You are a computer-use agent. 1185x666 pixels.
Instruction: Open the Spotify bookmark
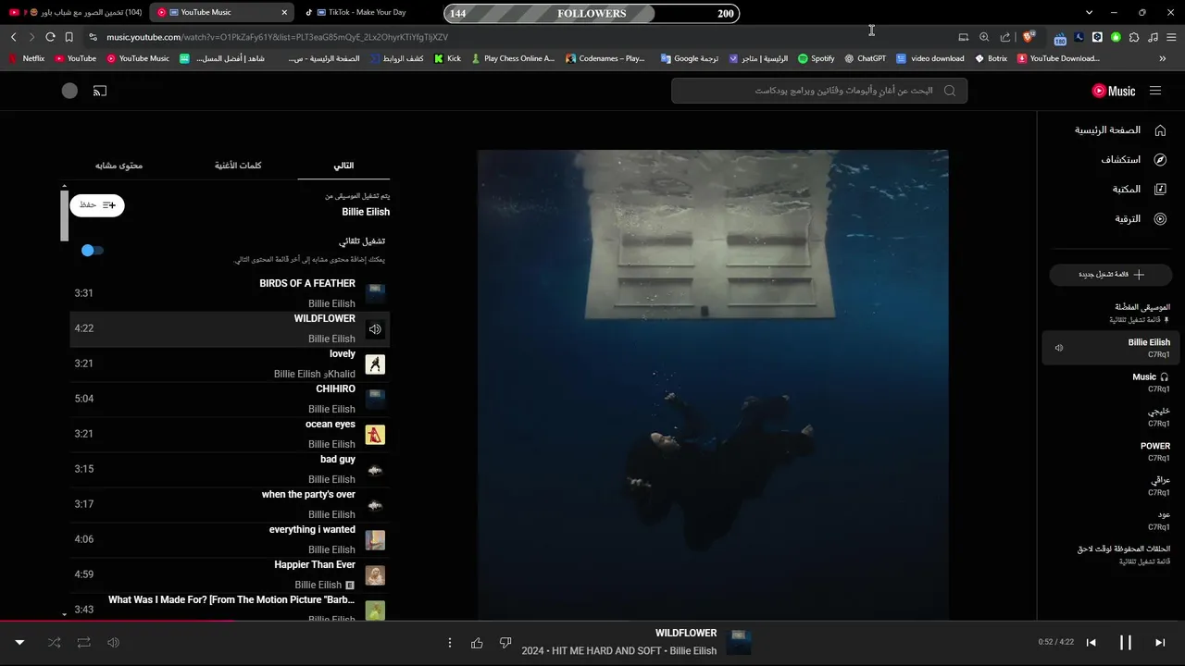[x=816, y=58]
